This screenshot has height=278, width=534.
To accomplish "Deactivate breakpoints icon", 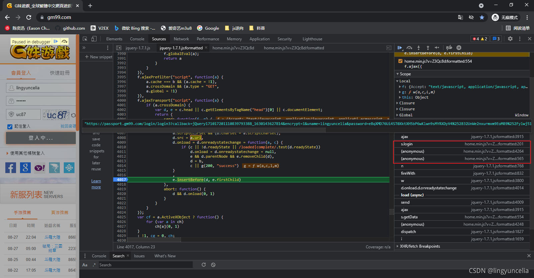I will coord(449,48).
